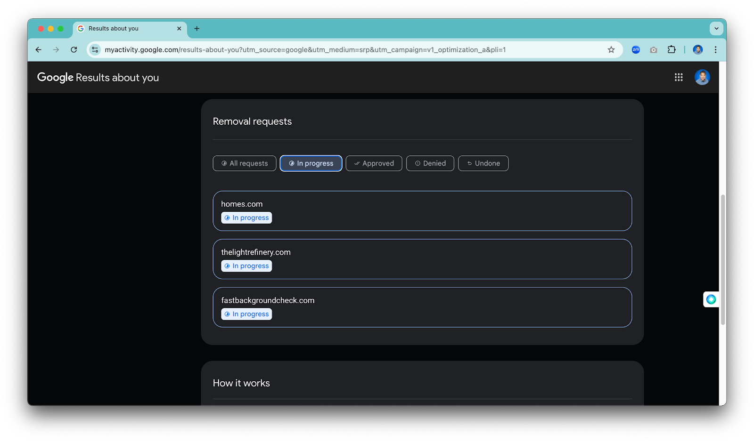Open the Google apps grid
Viewport: 754px width, 442px height.
[x=679, y=77]
